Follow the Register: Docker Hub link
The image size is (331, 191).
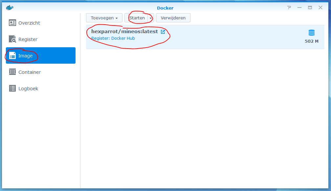coord(113,38)
